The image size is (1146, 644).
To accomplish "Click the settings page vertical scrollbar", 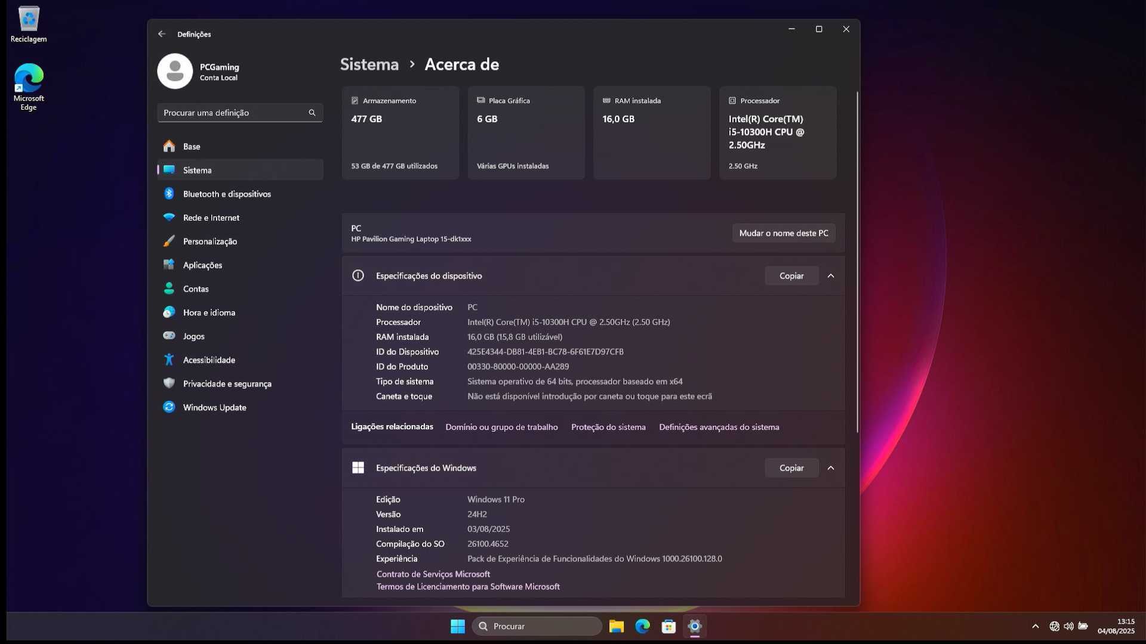I will 858,262.
